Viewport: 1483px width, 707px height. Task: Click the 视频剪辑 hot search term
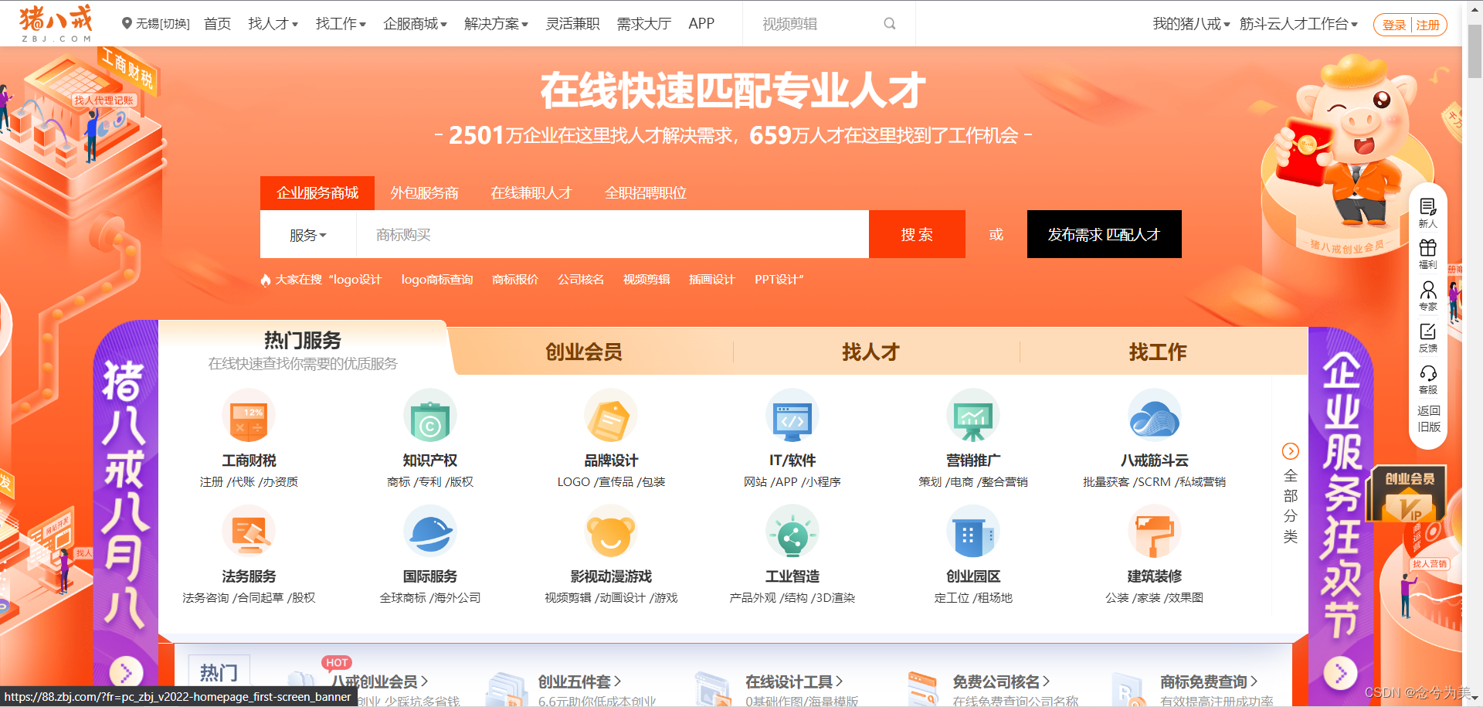pos(646,280)
